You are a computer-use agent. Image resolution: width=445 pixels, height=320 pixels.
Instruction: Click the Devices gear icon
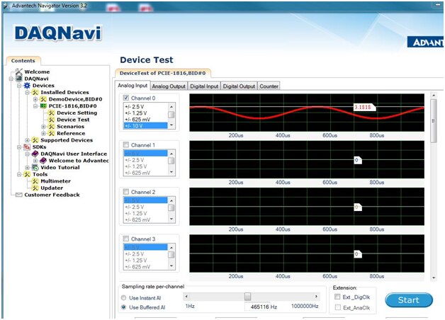point(27,86)
